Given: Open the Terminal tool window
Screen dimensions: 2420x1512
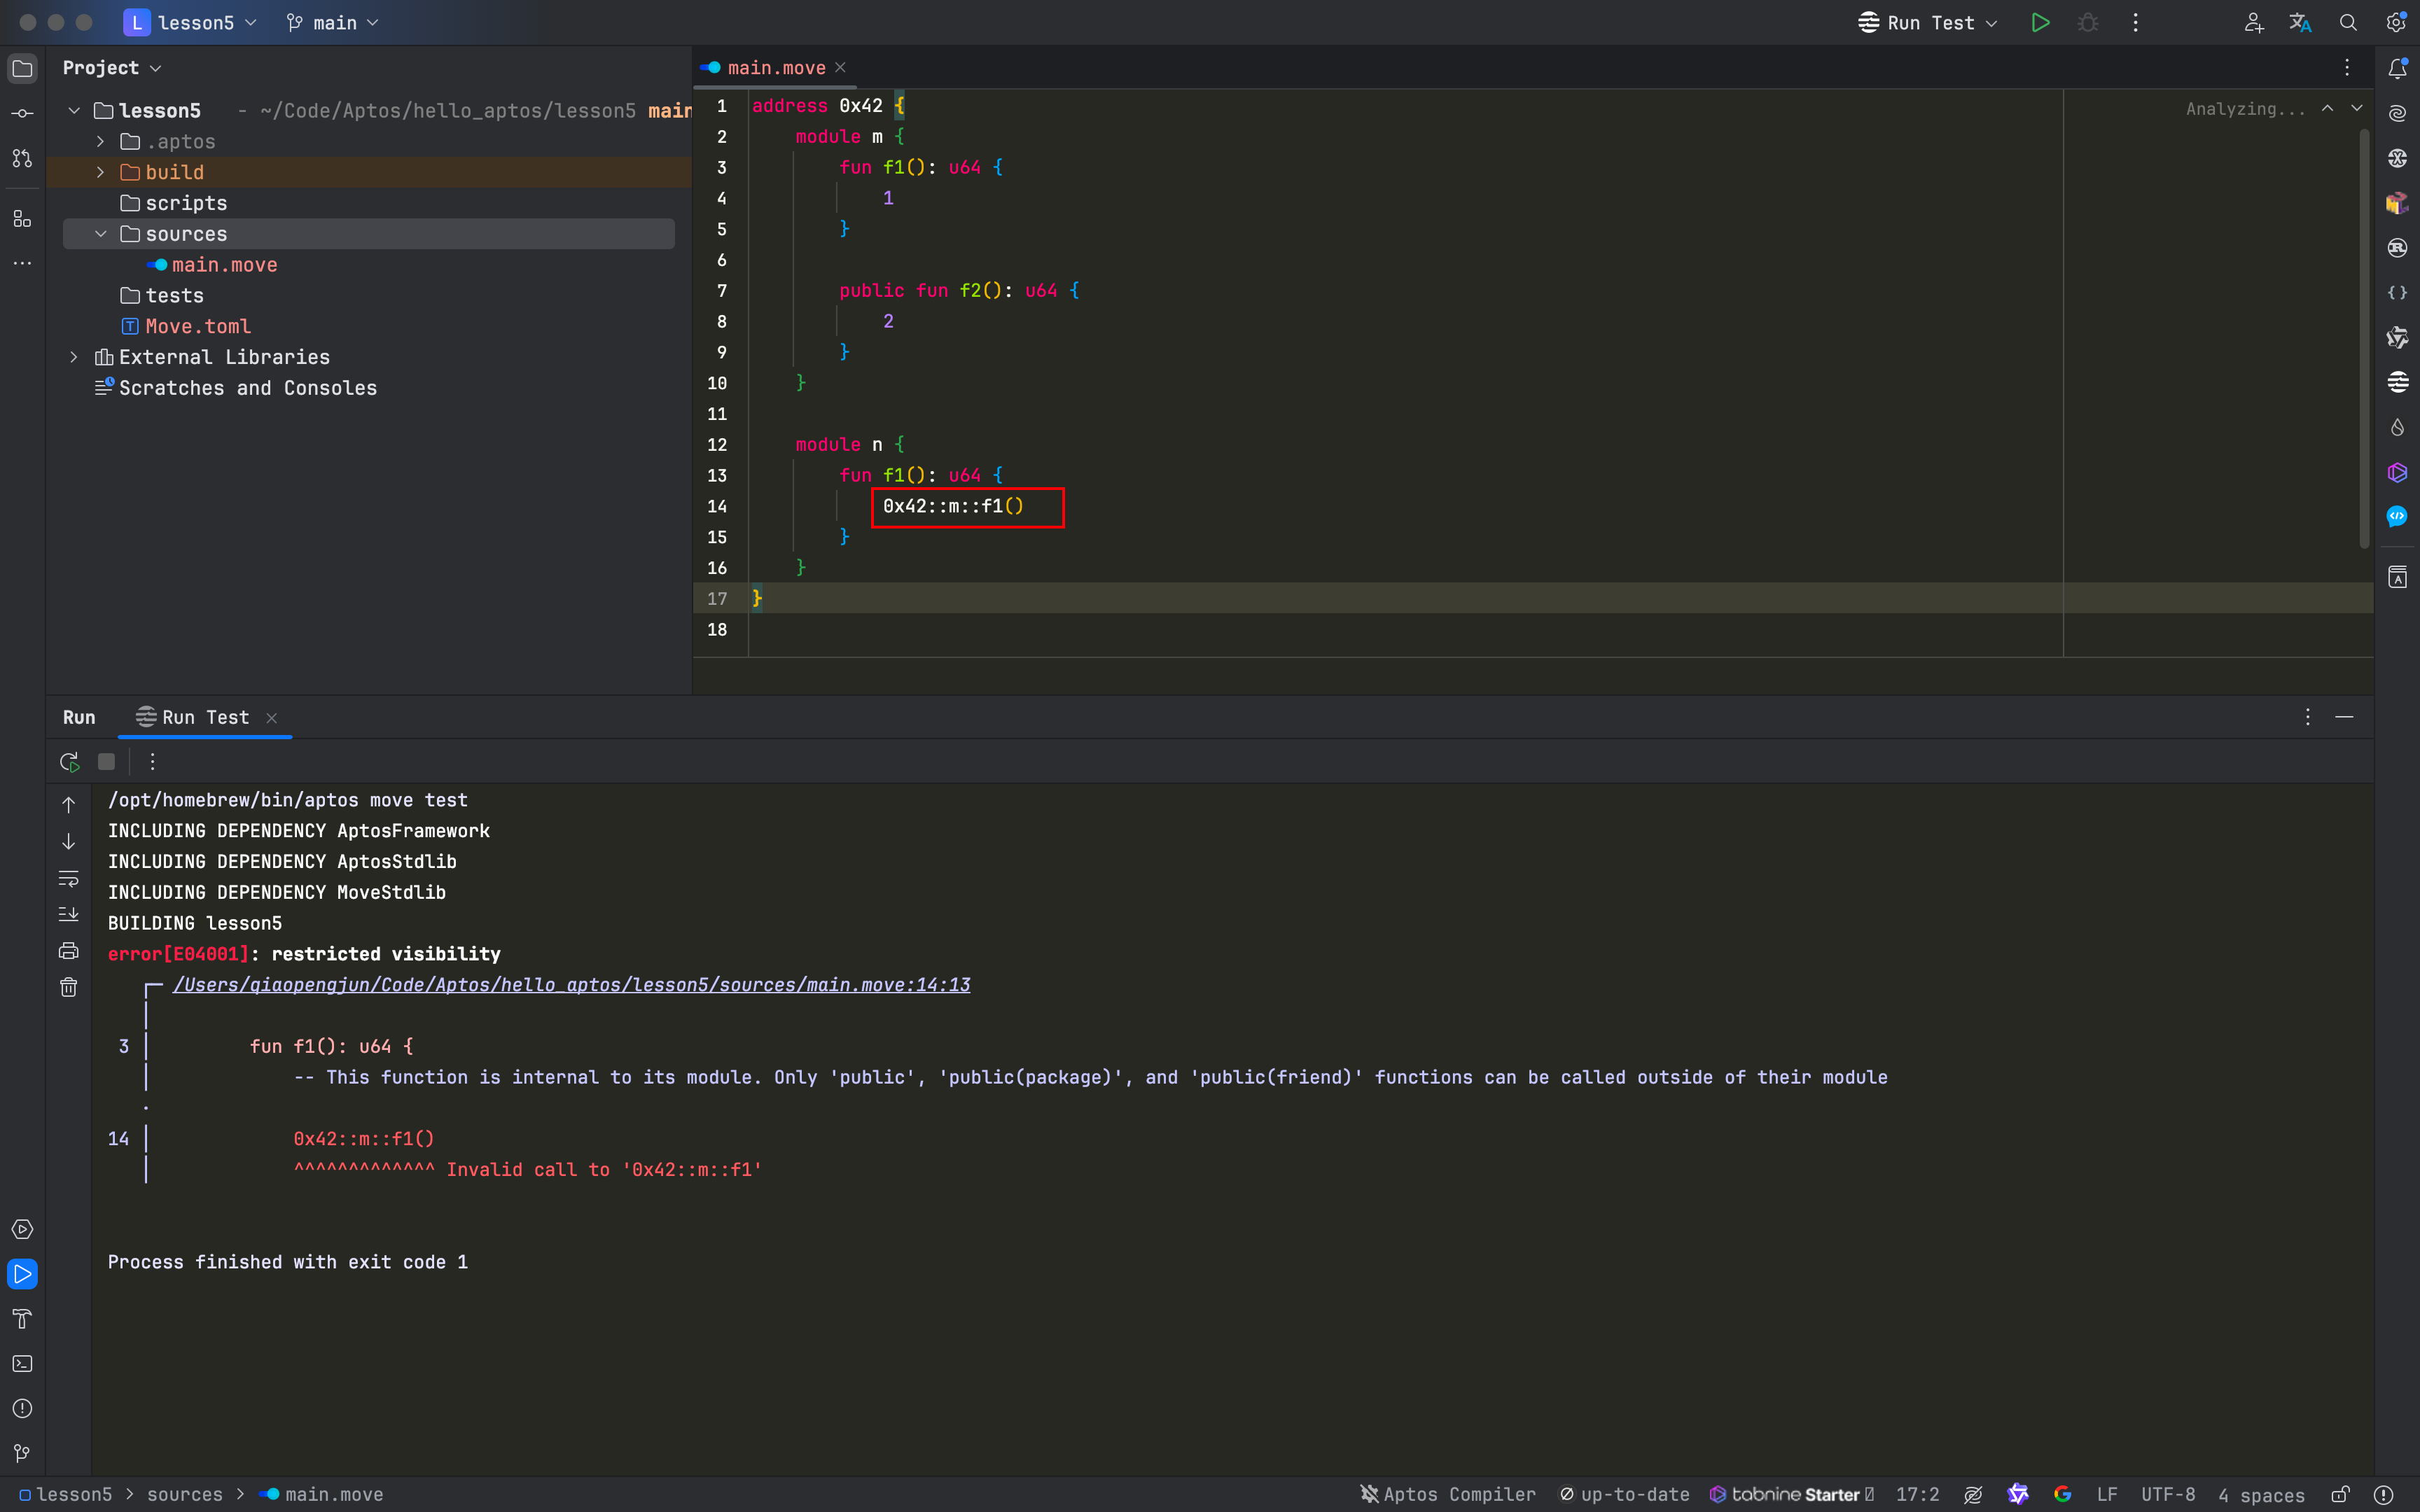Looking at the screenshot, I should pos(22,1364).
